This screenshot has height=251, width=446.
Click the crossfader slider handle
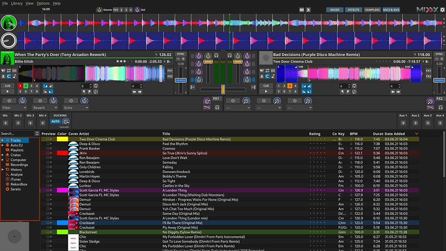click(x=223, y=89)
